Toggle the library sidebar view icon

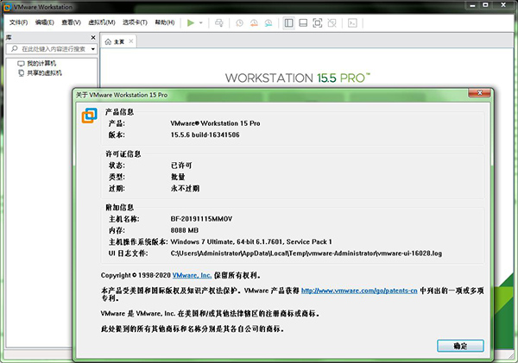pyautogui.click(x=288, y=22)
